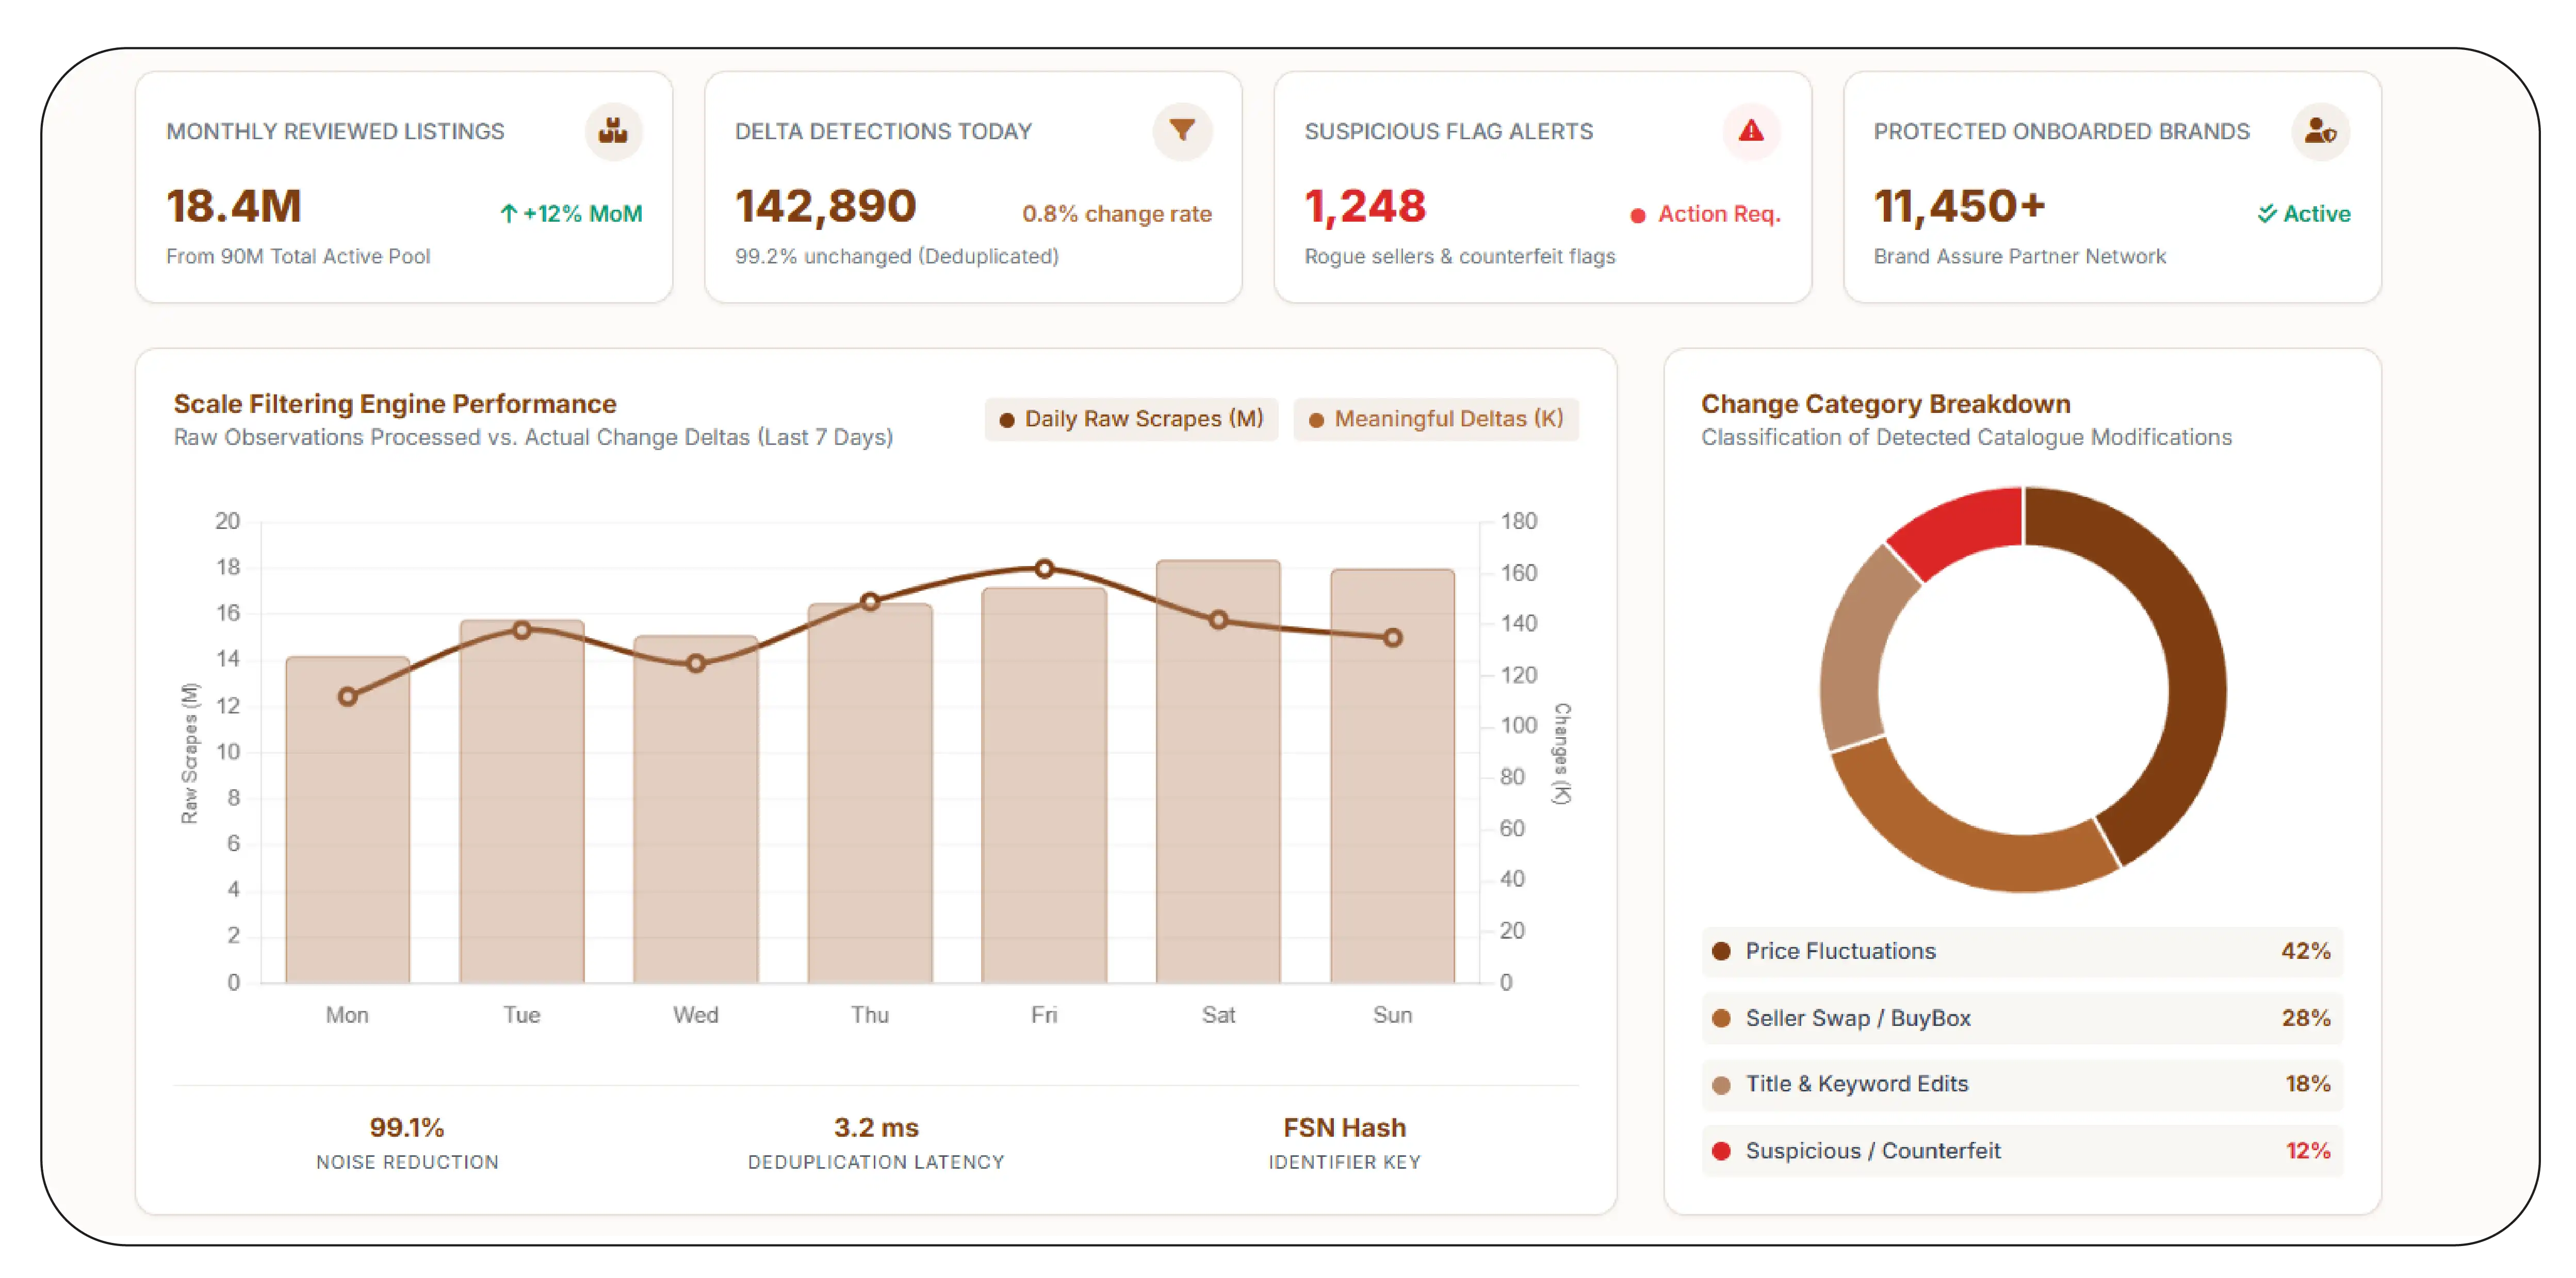Screen dimensions: 2576x1278
Task: Click the red warning triangle icon
Action: pos(1751,130)
